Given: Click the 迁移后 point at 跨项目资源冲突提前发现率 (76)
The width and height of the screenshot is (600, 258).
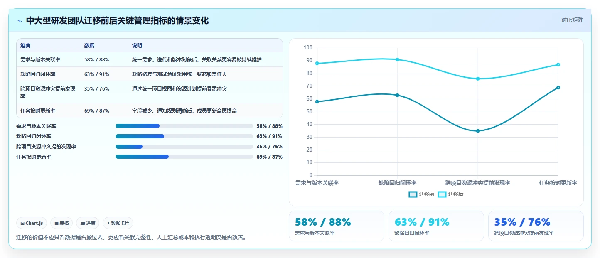Looking at the screenshot, I should (478, 79).
